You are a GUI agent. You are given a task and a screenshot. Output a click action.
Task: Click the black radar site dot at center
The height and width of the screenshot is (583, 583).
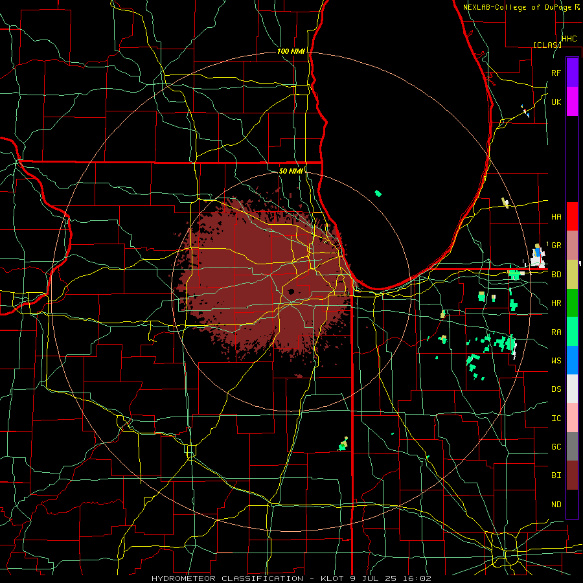coord(291,291)
